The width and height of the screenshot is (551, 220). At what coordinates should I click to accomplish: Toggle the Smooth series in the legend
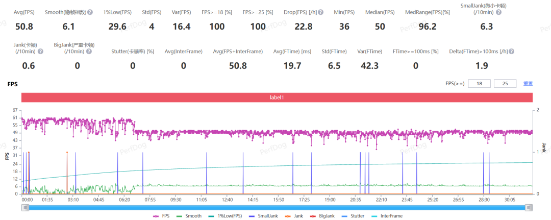click(x=188, y=216)
